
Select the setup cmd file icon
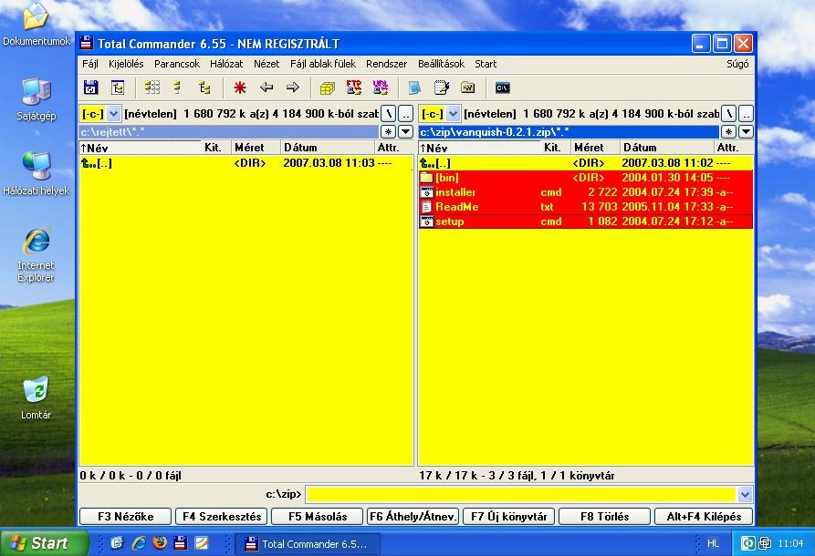click(x=427, y=221)
